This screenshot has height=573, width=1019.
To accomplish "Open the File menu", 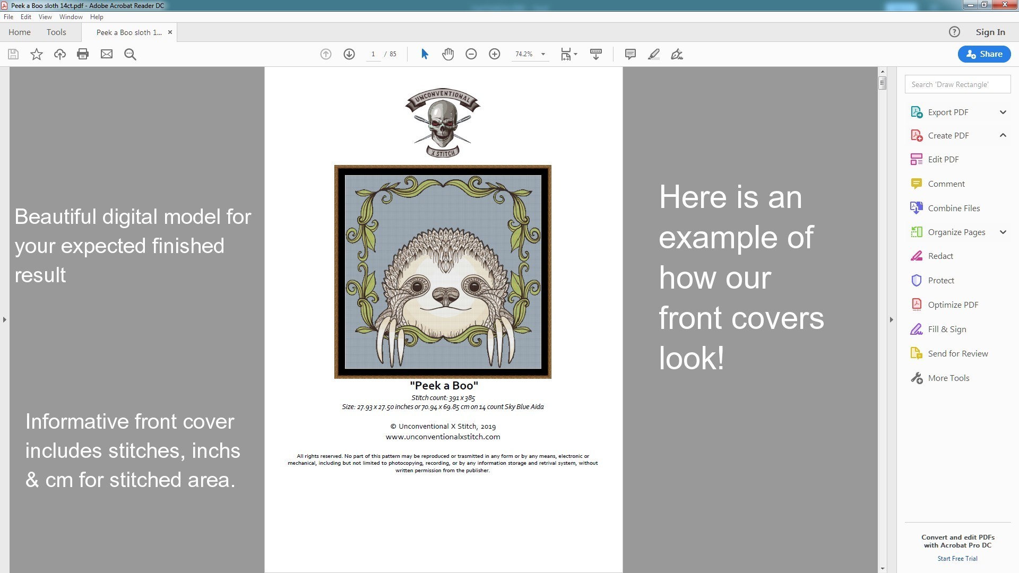I will pos(8,17).
